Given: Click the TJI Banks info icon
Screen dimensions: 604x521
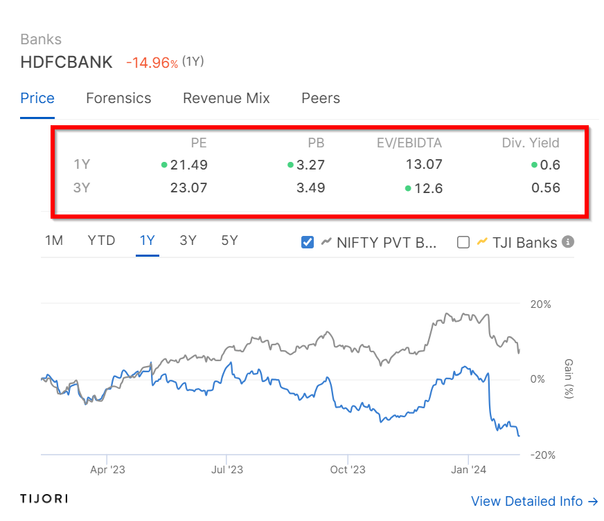Looking at the screenshot, I should point(568,242).
